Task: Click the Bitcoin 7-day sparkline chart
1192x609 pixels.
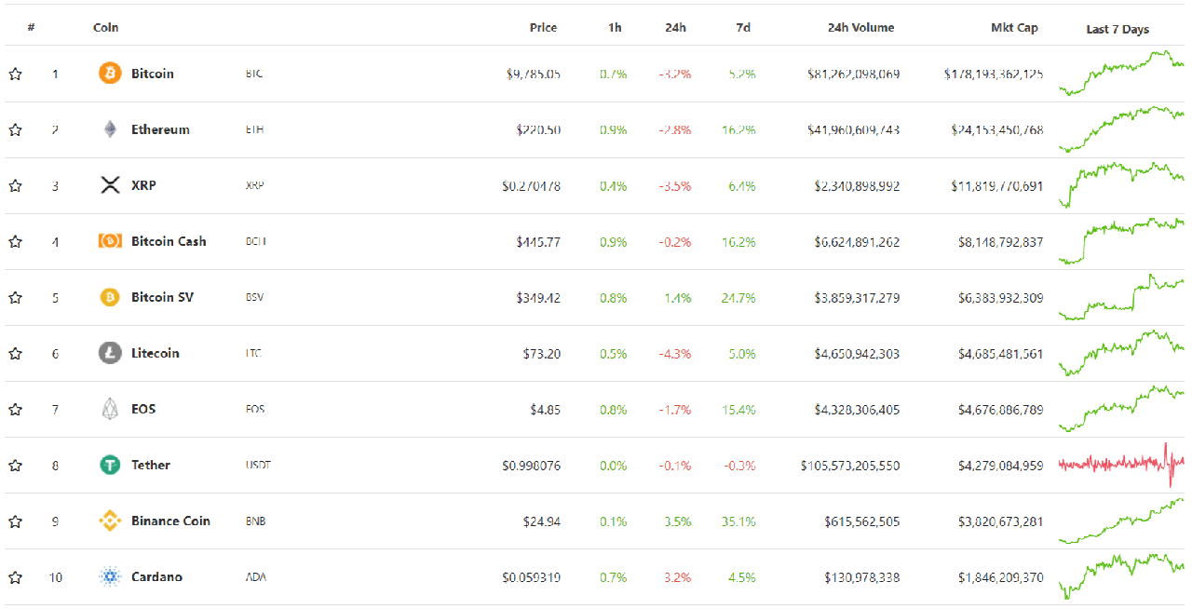Action: click(x=1121, y=73)
